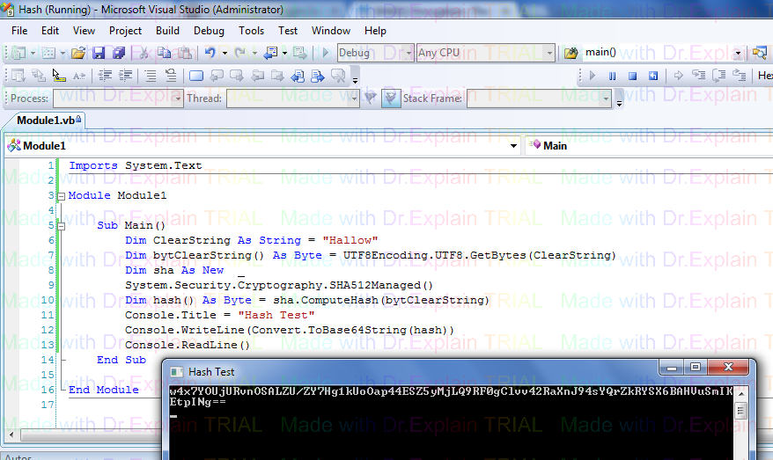
Task: Click the Clear Bookmarks icon
Action: 338,76
